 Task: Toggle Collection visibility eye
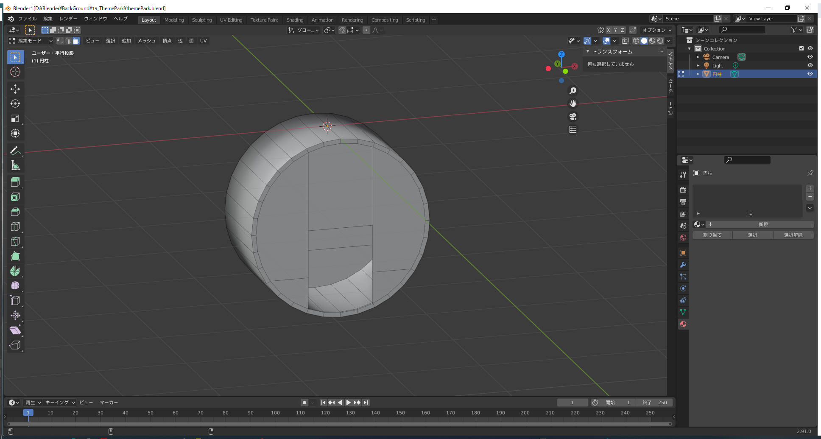click(810, 48)
